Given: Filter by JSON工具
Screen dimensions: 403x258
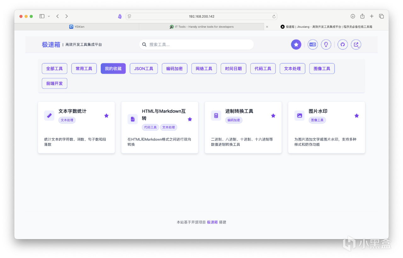Looking at the screenshot, I should [144, 69].
